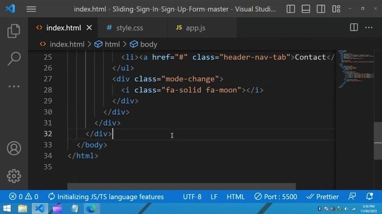This screenshot has height=214, width=382.
Task: Click line number 32 in gutter
Action: (x=48, y=134)
